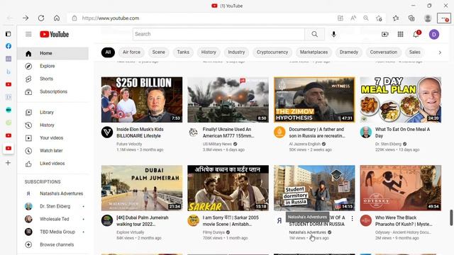
Task: Add this page to favorites
Action: 379,18
